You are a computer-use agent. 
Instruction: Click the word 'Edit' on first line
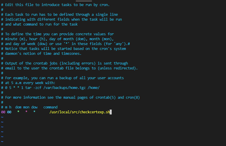click(x=9, y=5)
